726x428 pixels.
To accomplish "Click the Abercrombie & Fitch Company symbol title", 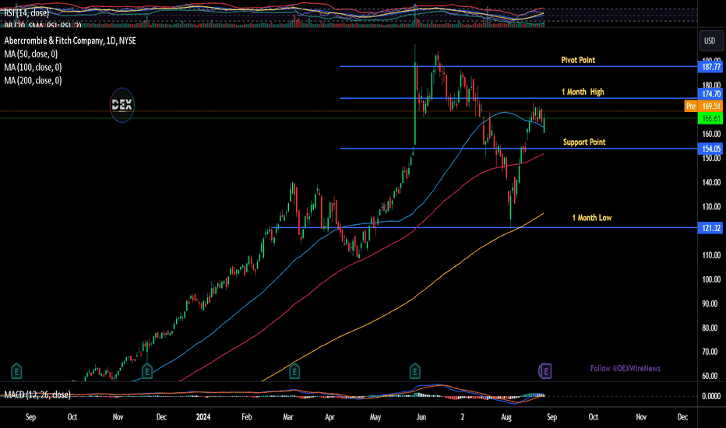I will tap(70, 40).
